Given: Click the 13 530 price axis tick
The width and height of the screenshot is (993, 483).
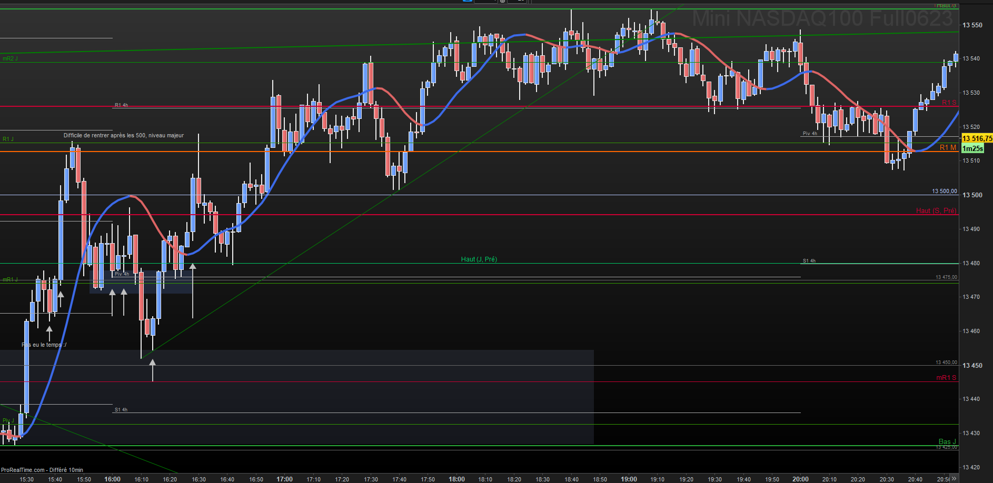Looking at the screenshot, I should (x=971, y=93).
